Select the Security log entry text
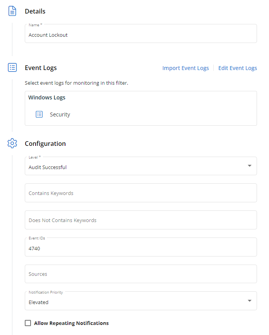Screen dimensions: 269x335 pyautogui.click(x=60, y=115)
